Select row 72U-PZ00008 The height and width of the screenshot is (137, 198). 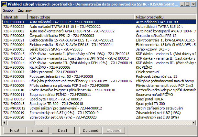pyautogui.click(x=99, y=76)
